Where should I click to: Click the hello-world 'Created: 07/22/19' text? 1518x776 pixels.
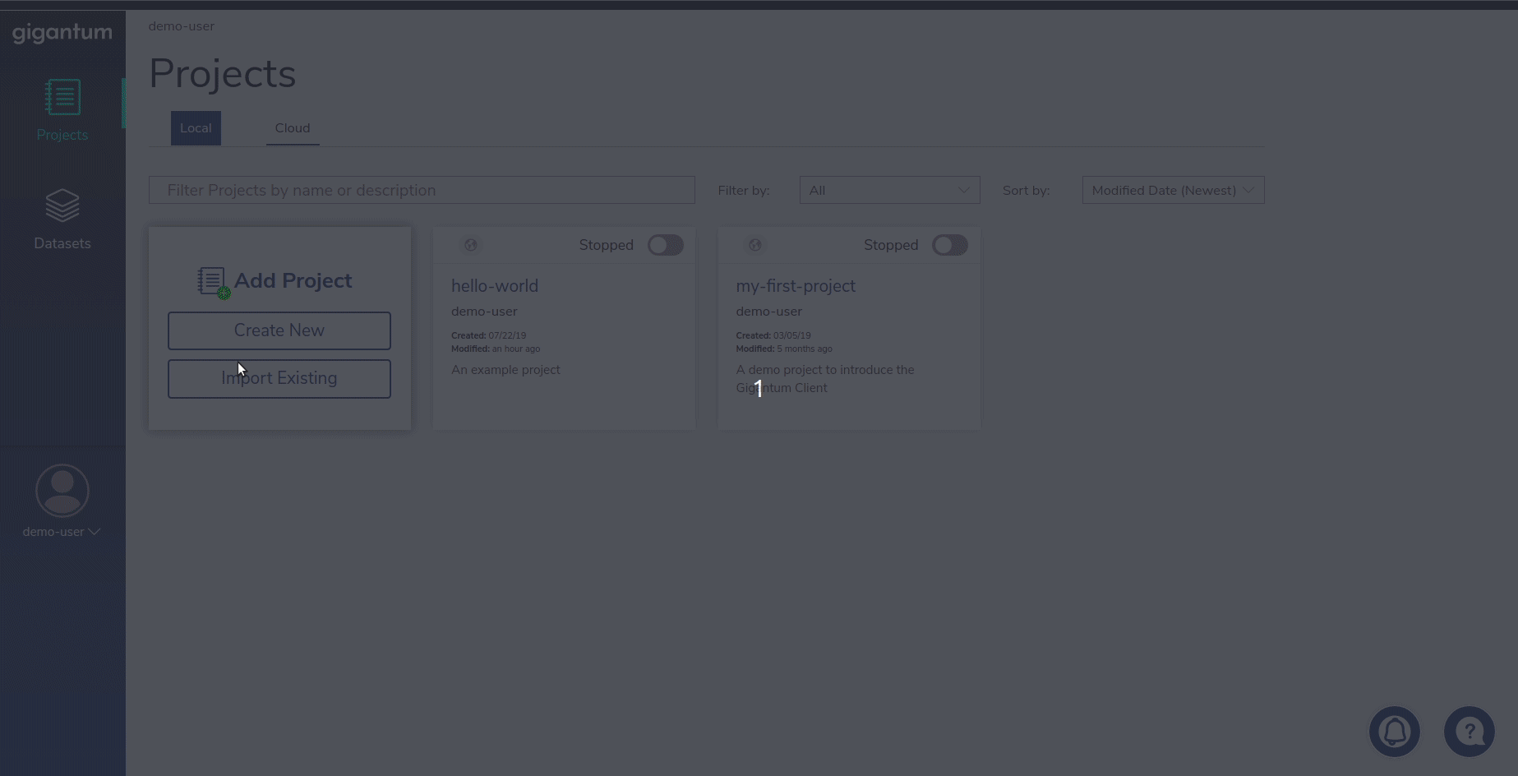(488, 335)
